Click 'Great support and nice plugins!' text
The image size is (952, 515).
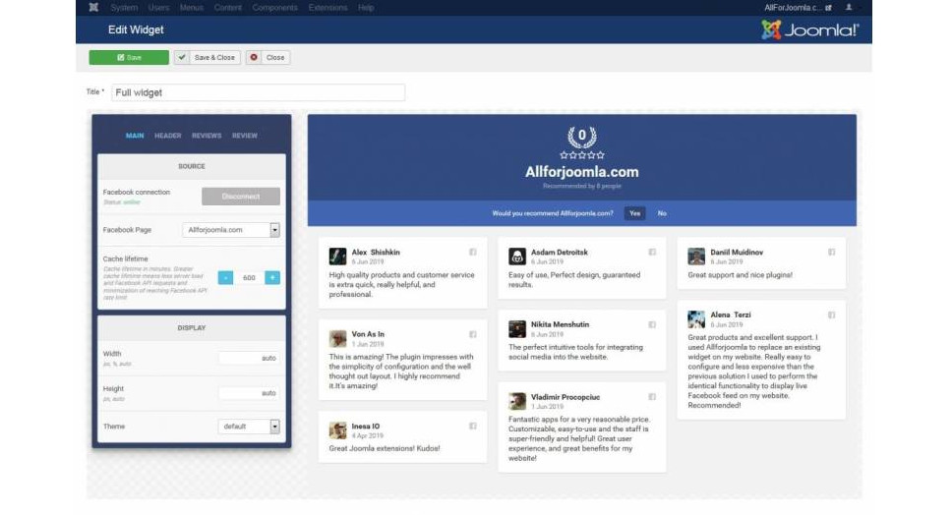[x=740, y=275]
